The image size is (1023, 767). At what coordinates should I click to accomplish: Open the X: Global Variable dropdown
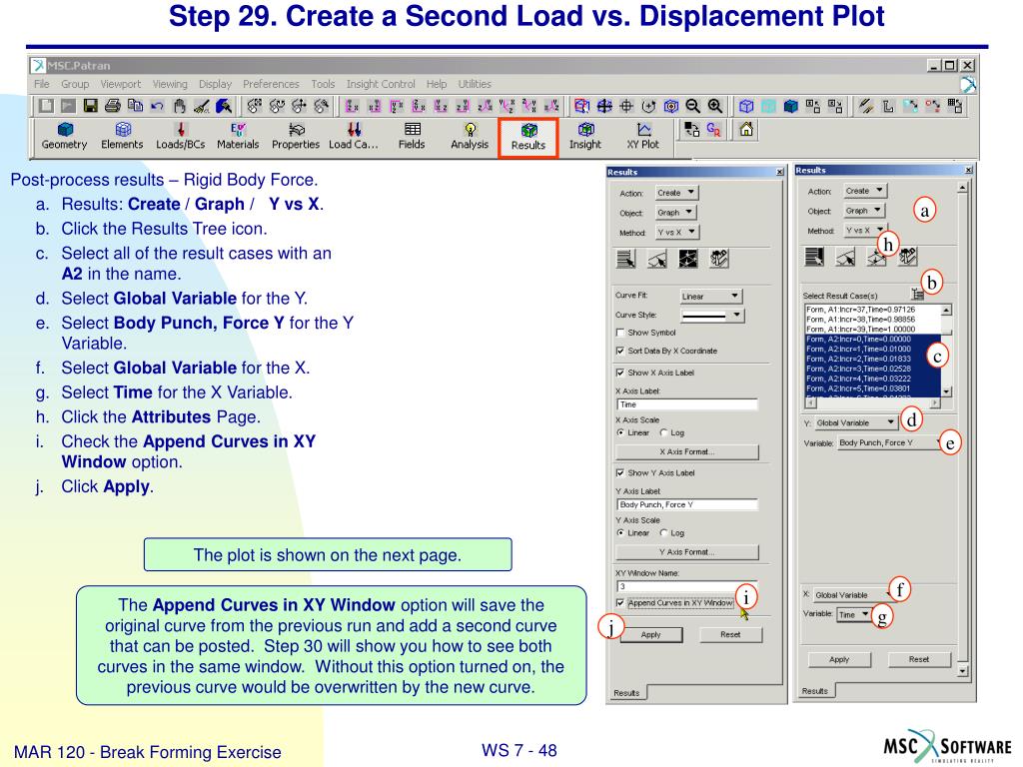click(853, 595)
